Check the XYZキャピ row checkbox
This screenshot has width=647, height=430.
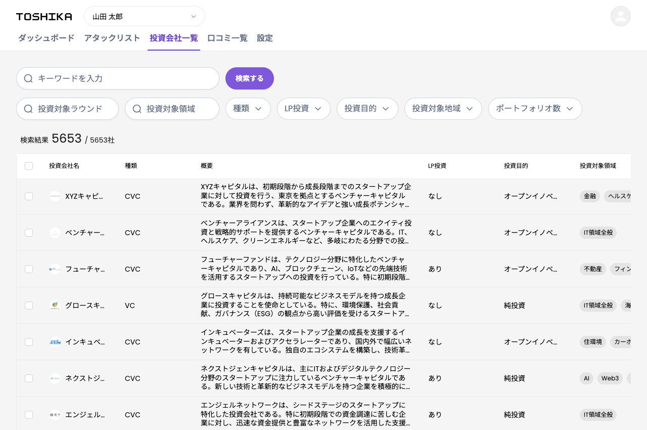29,196
